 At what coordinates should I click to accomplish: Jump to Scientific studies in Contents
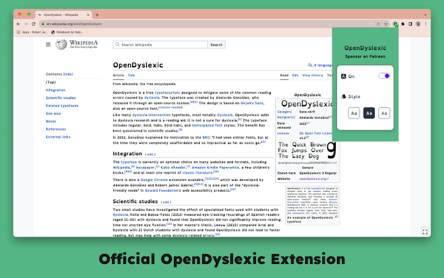tap(61, 98)
